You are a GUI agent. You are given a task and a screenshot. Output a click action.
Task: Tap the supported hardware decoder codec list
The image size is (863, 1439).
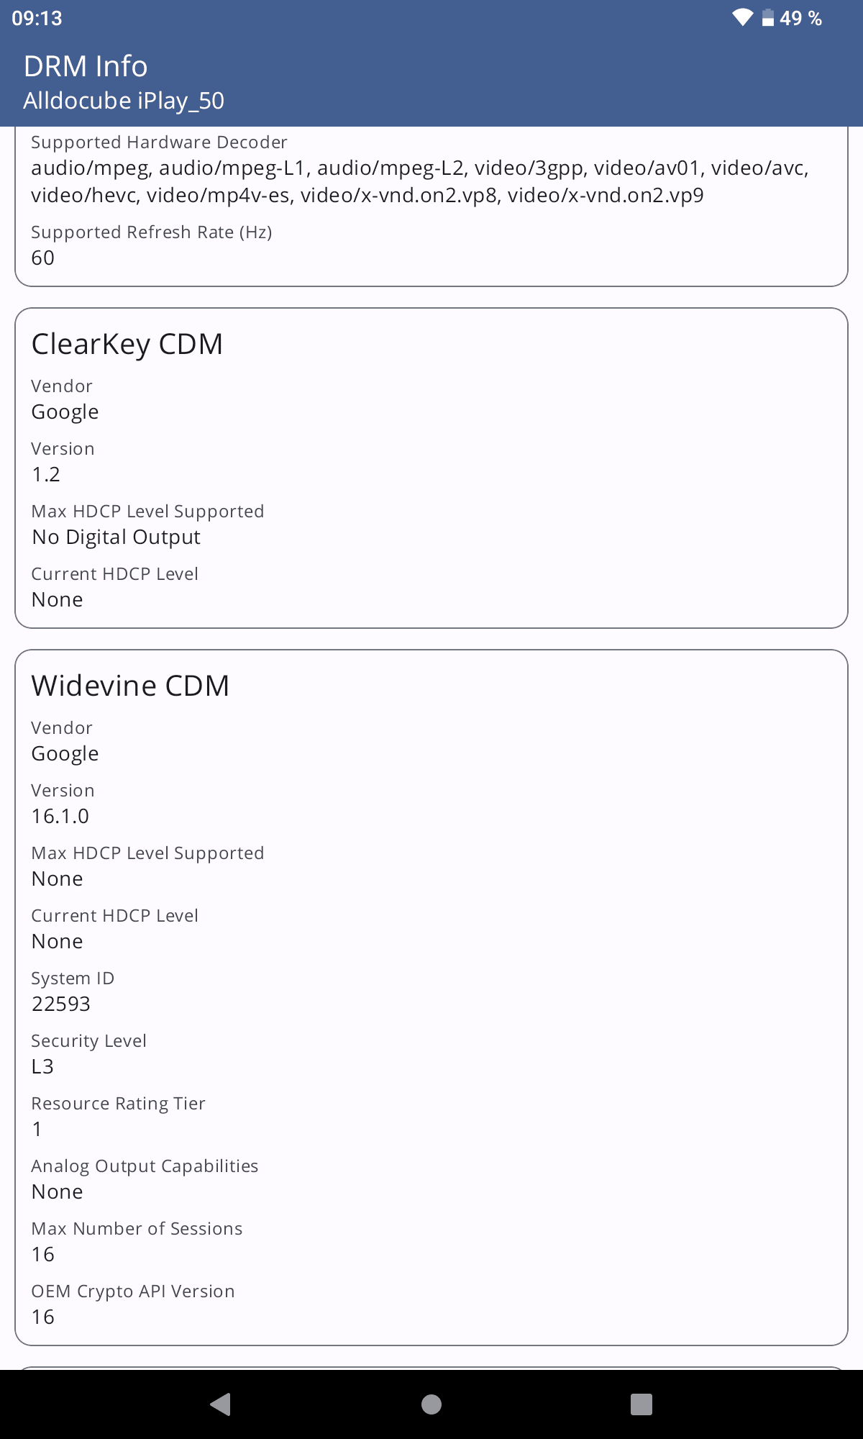[420, 181]
